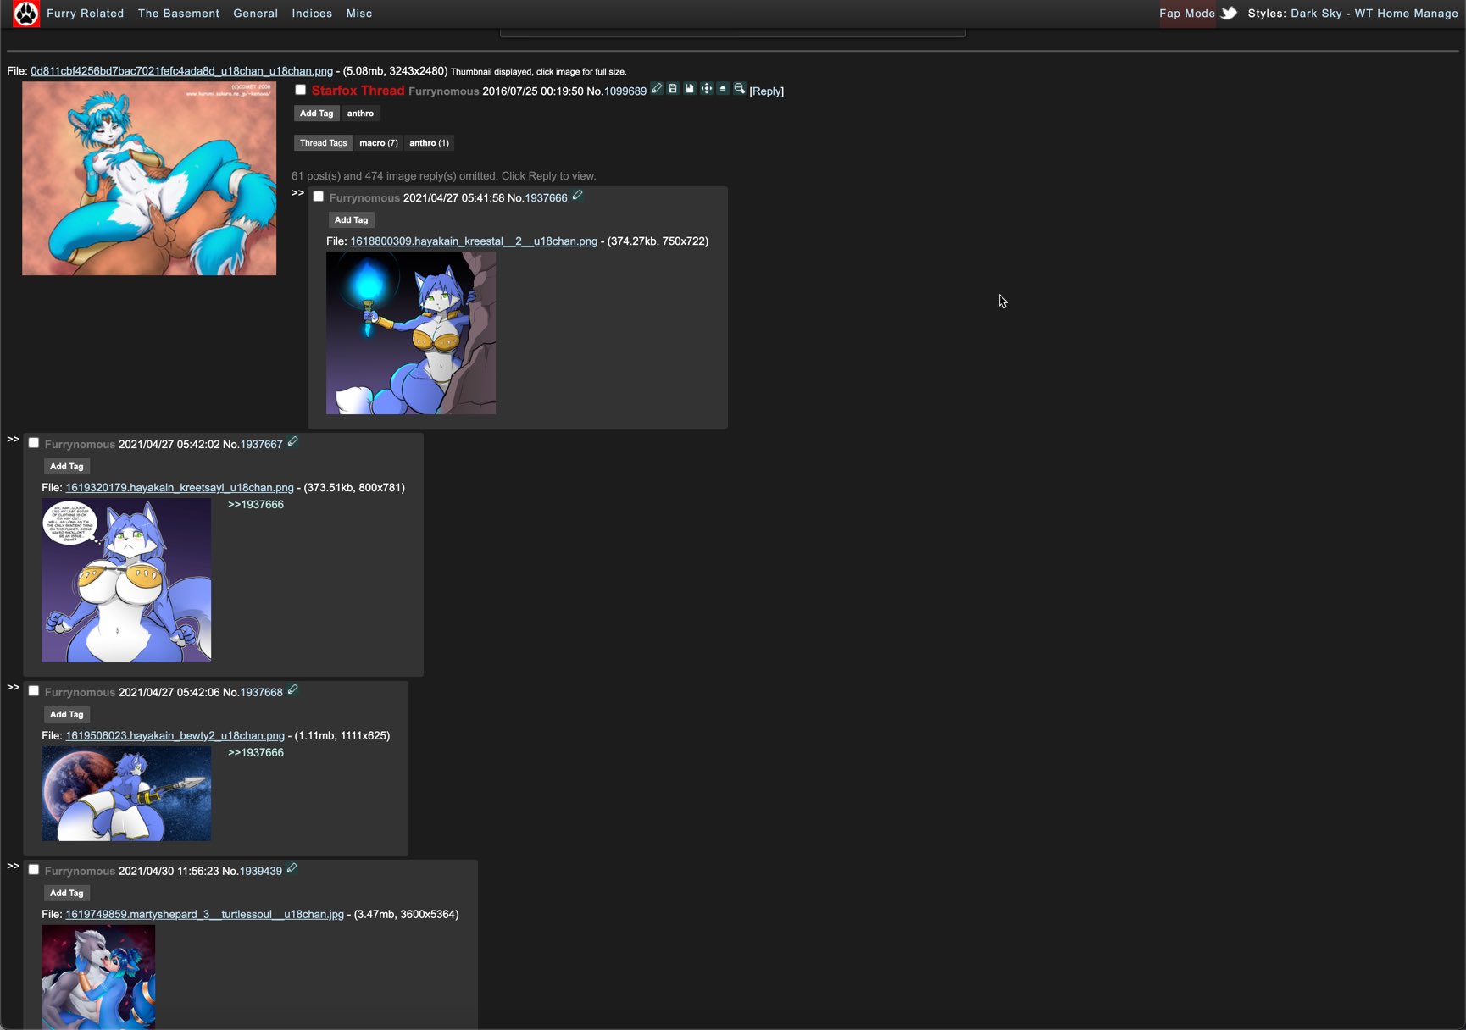The height and width of the screenshot is (1030, 1466).
Task: Click the Thread Tags button
Action: point(323,143)
